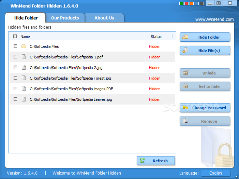Click the Status column header

[x=156, y=37]
